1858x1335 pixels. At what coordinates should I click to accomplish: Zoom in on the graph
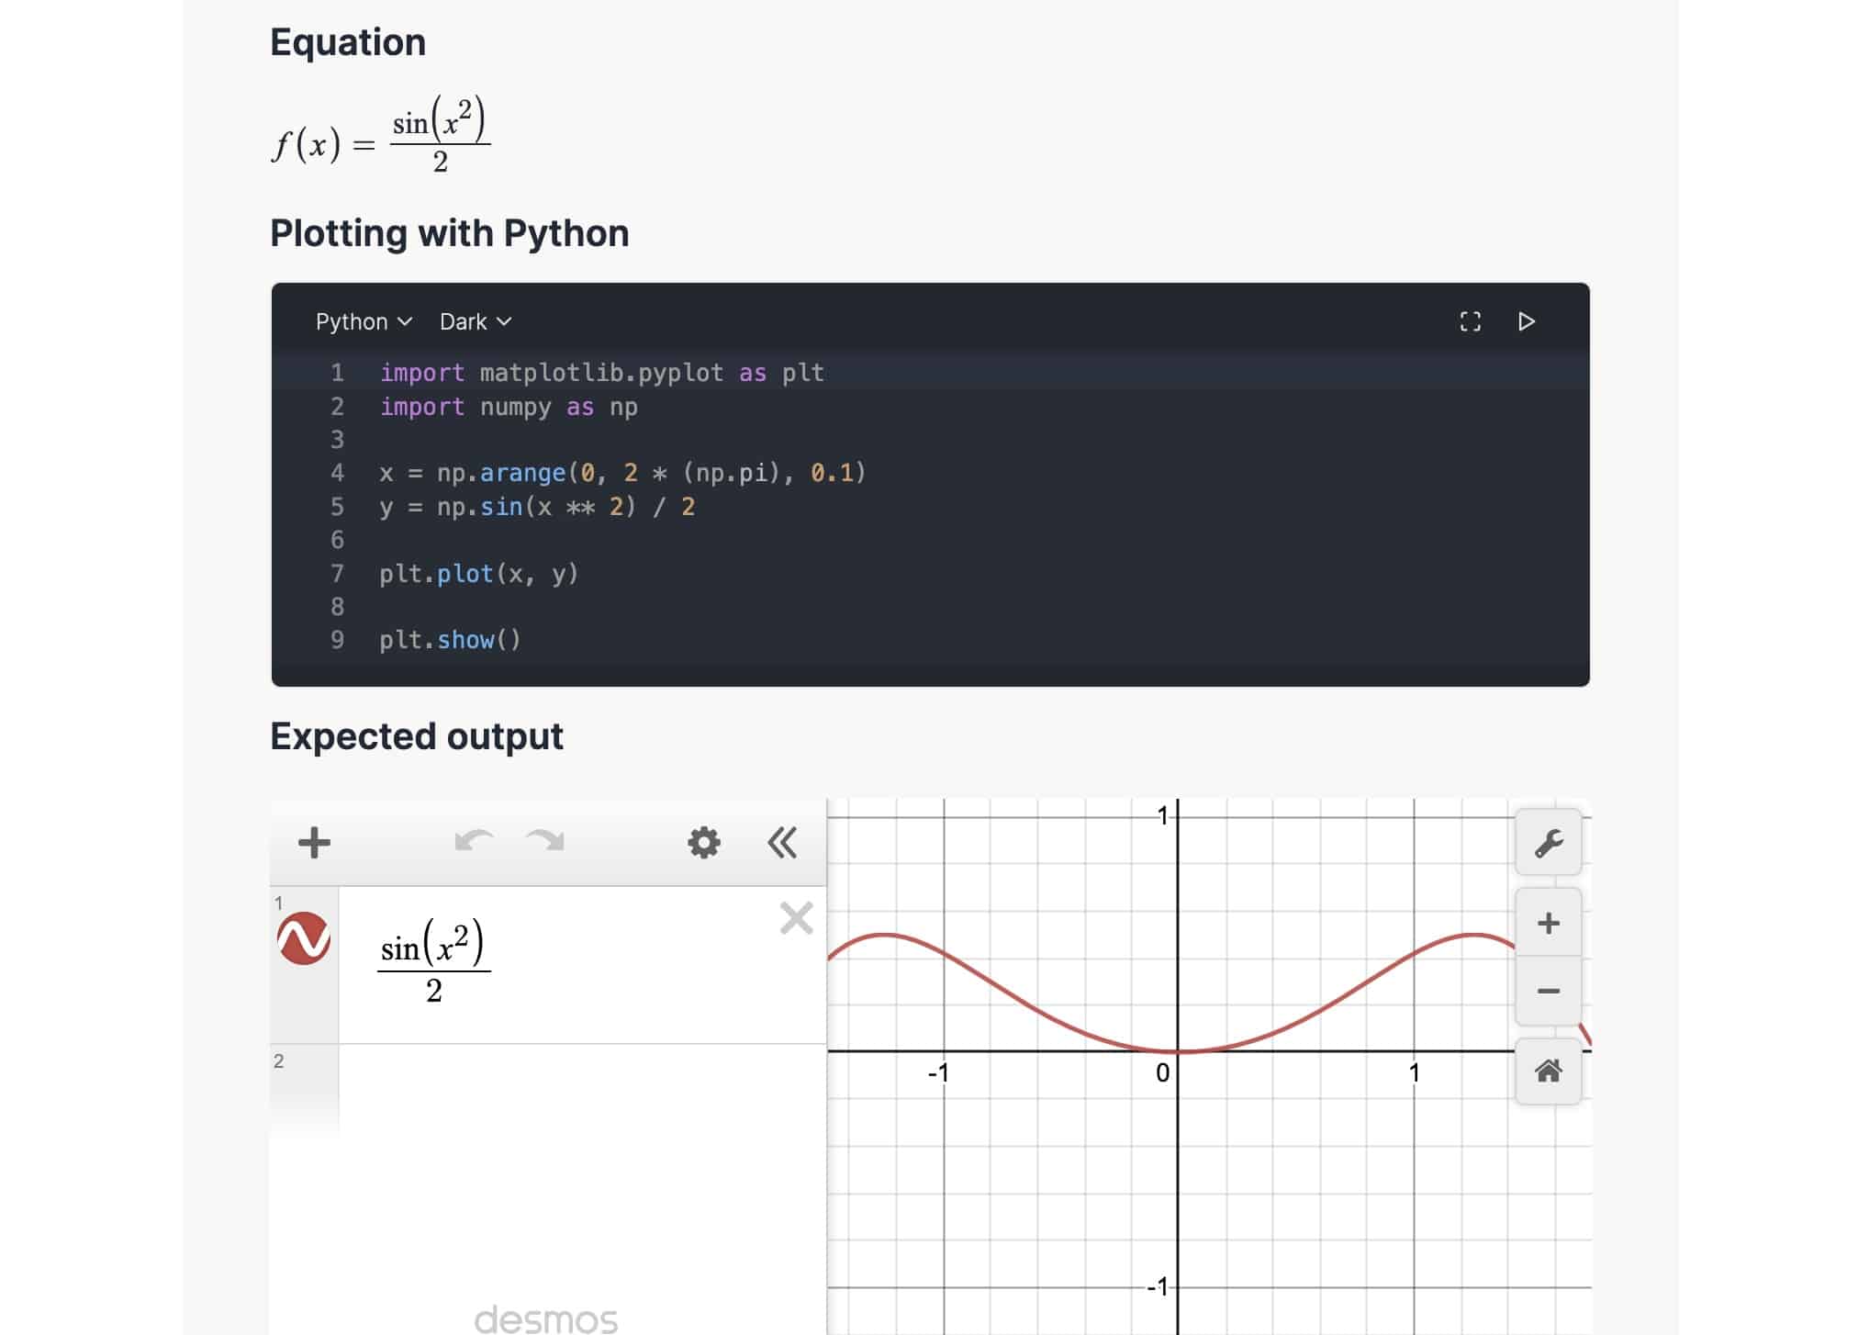[1548, 923]
